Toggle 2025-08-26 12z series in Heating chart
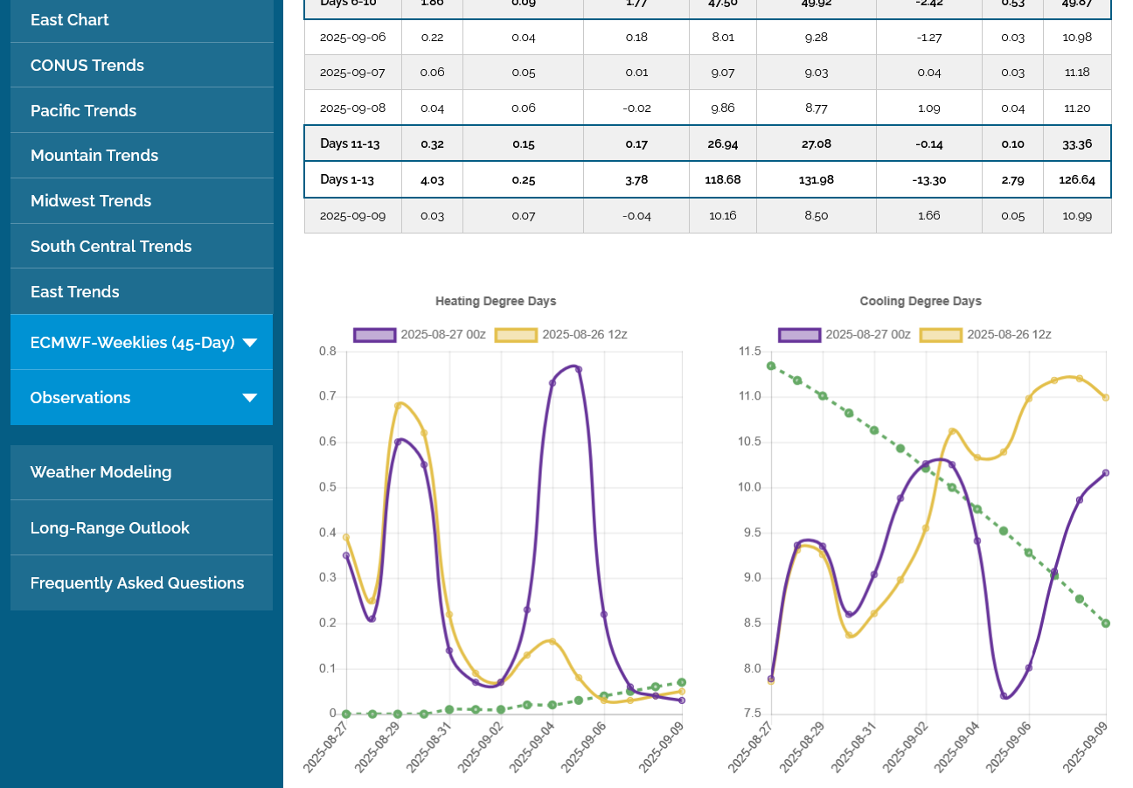Viewport: 1133px width, 788px height. 561,335
